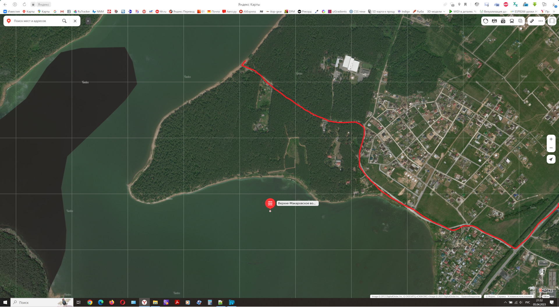Open the NNM bookmark
Image resolution: width=559 pixels, height=307 pixels.
click(x=98, y=12)
